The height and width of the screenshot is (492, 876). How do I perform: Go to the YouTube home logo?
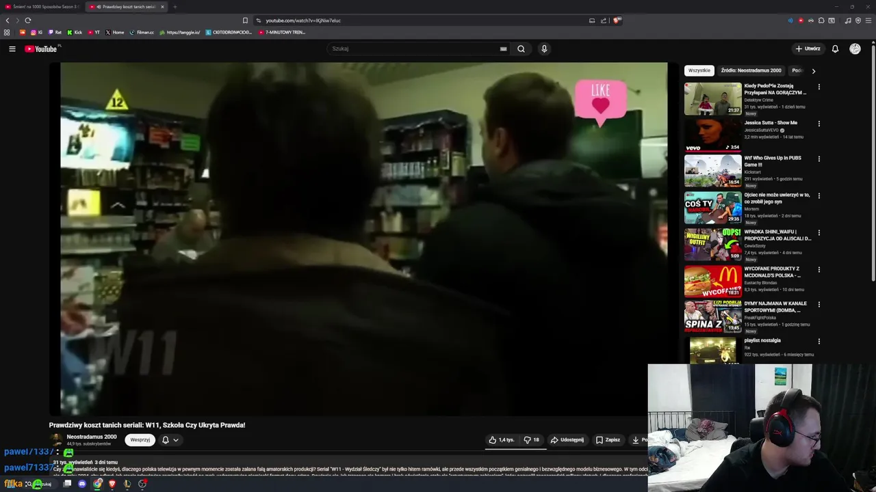[x=41, y=49]
